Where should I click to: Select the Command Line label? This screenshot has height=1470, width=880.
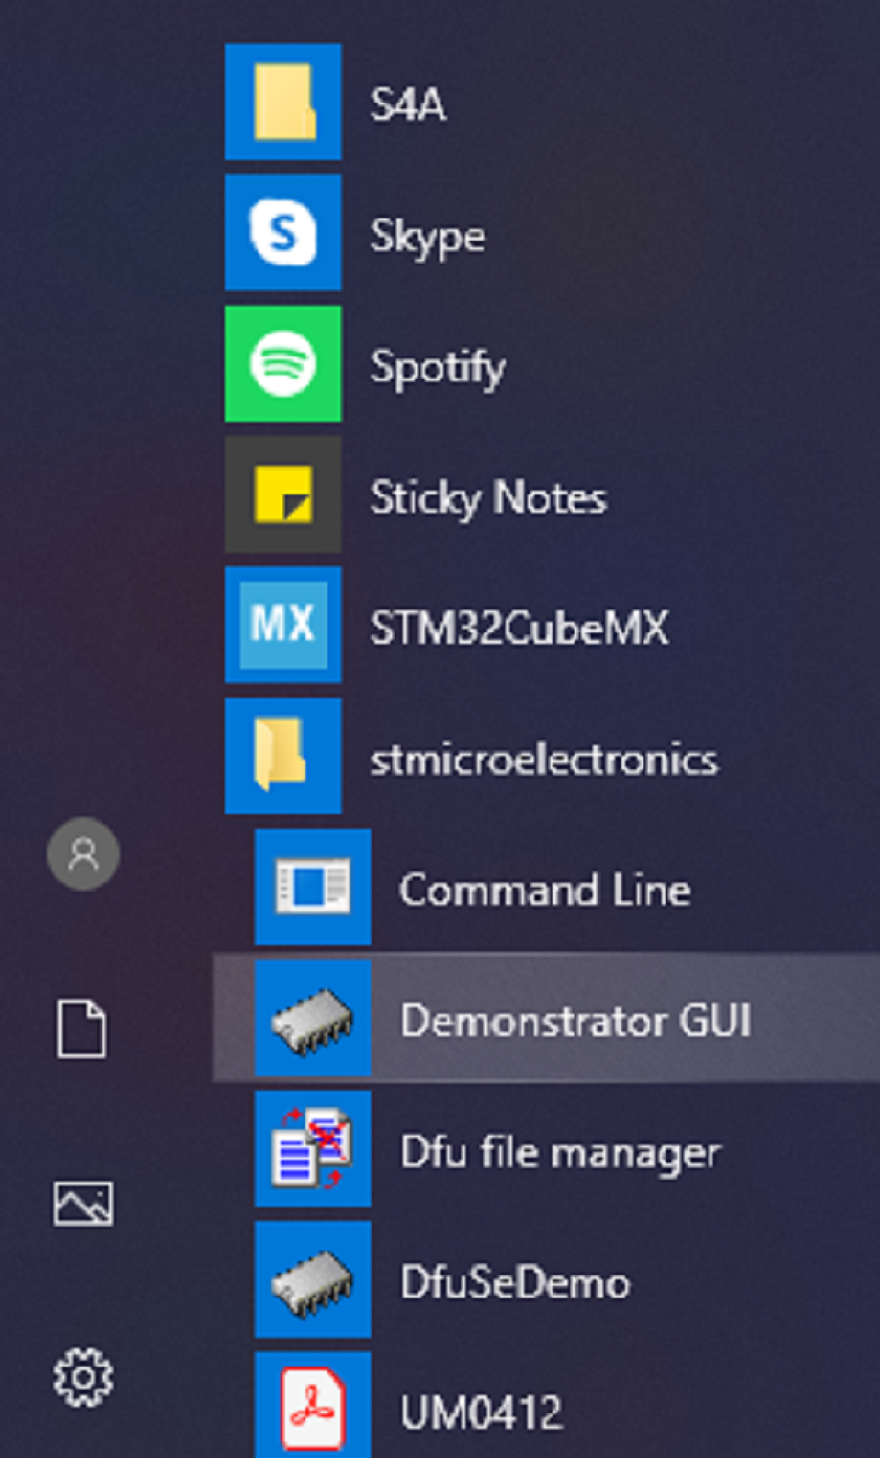pos(545,889)
